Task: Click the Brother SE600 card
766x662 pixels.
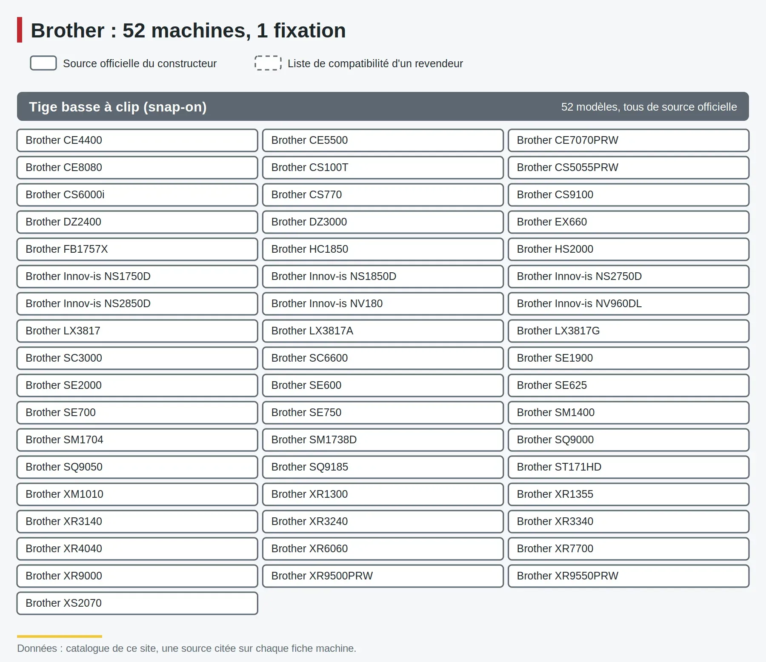Action: pos(383,385)
